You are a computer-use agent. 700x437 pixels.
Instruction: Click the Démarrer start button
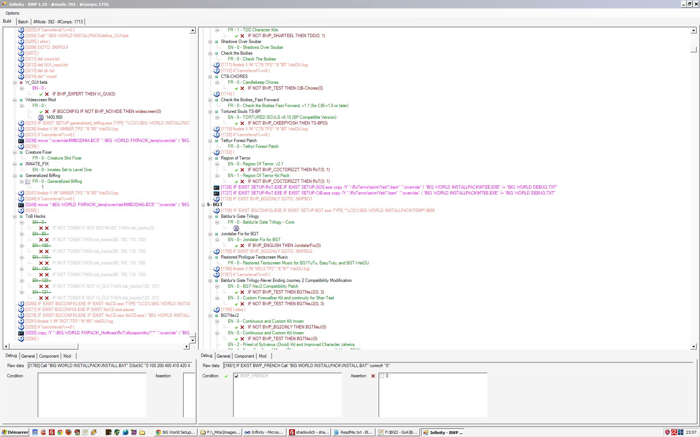(x=15, y=432)
